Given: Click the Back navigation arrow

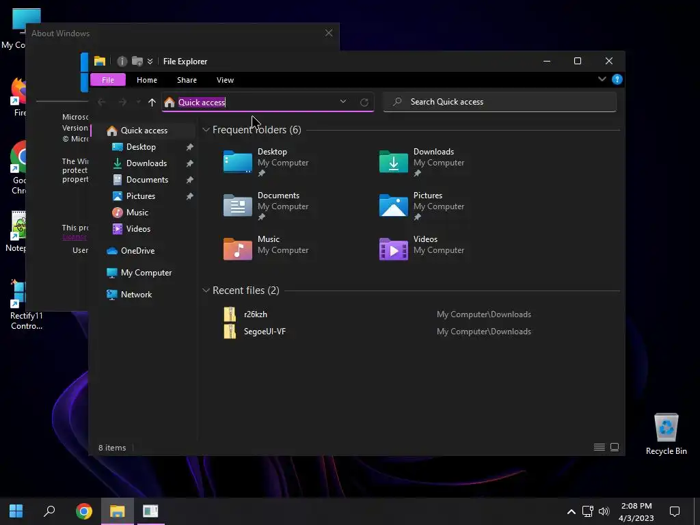Looking at the screenshot, I should [102, 103].
